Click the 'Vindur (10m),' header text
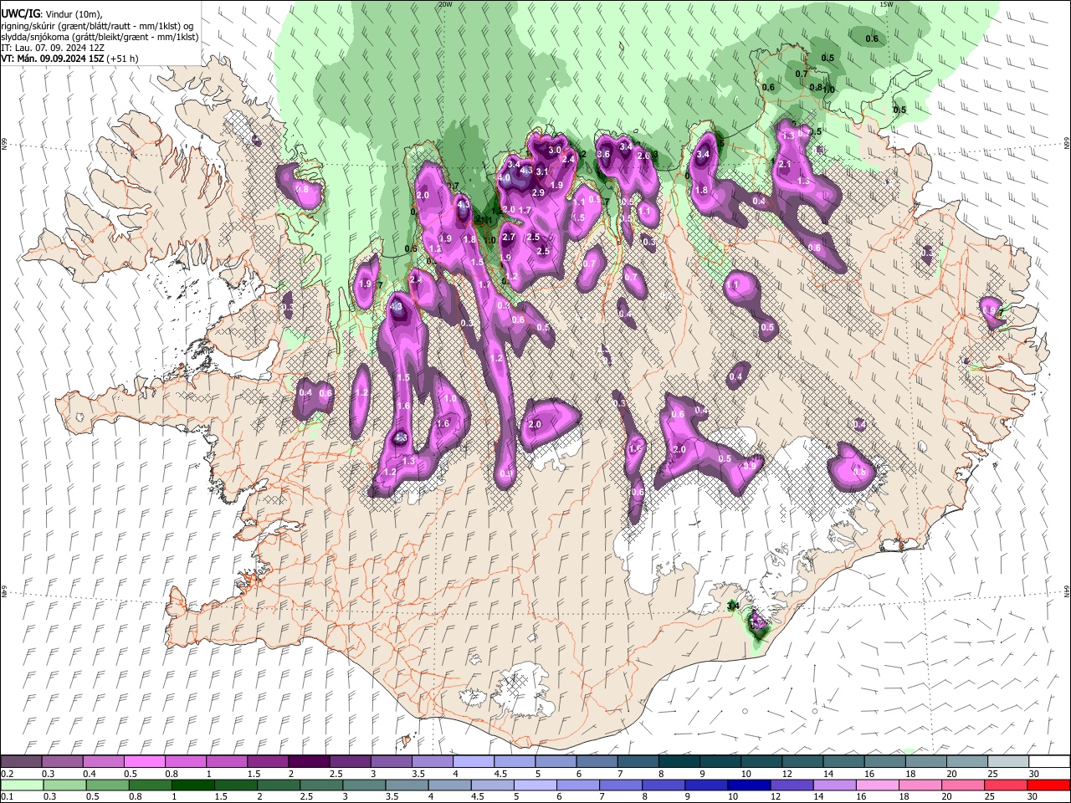 pos(72,13)
